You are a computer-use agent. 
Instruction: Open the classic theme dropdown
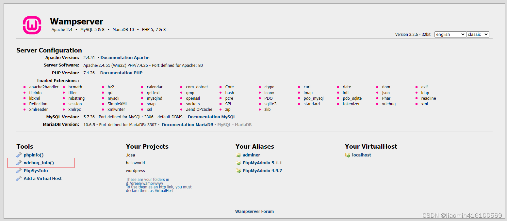pyautogui.click(x=478, y=34)
